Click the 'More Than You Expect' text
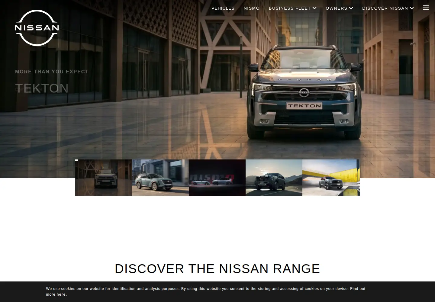This screenshot has width=435, height=302. (x=52, y=72)
